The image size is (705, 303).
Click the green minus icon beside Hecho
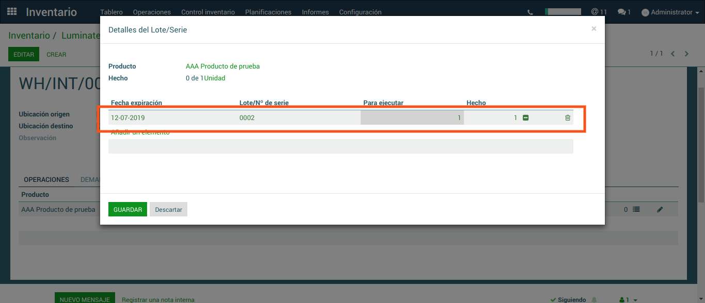525,118
